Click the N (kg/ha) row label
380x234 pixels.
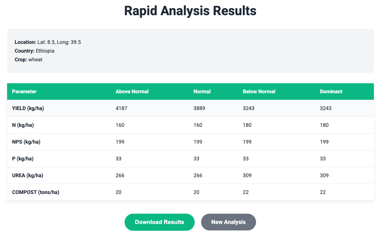(23, 125)
